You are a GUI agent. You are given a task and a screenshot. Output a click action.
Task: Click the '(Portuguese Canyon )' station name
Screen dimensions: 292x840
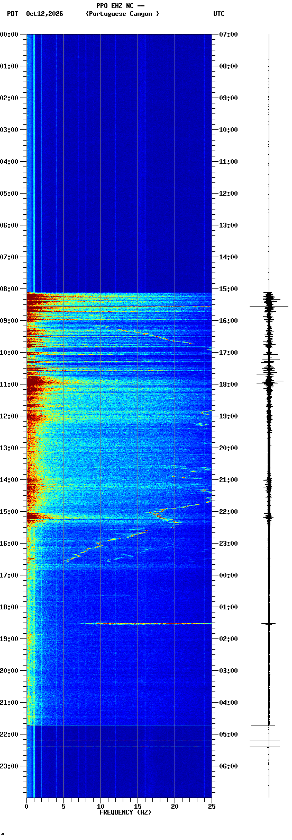122,14
